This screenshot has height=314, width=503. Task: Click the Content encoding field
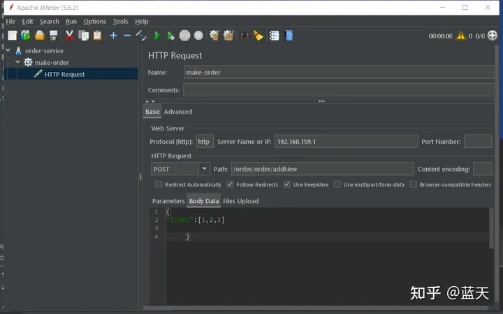click(483, 169)
